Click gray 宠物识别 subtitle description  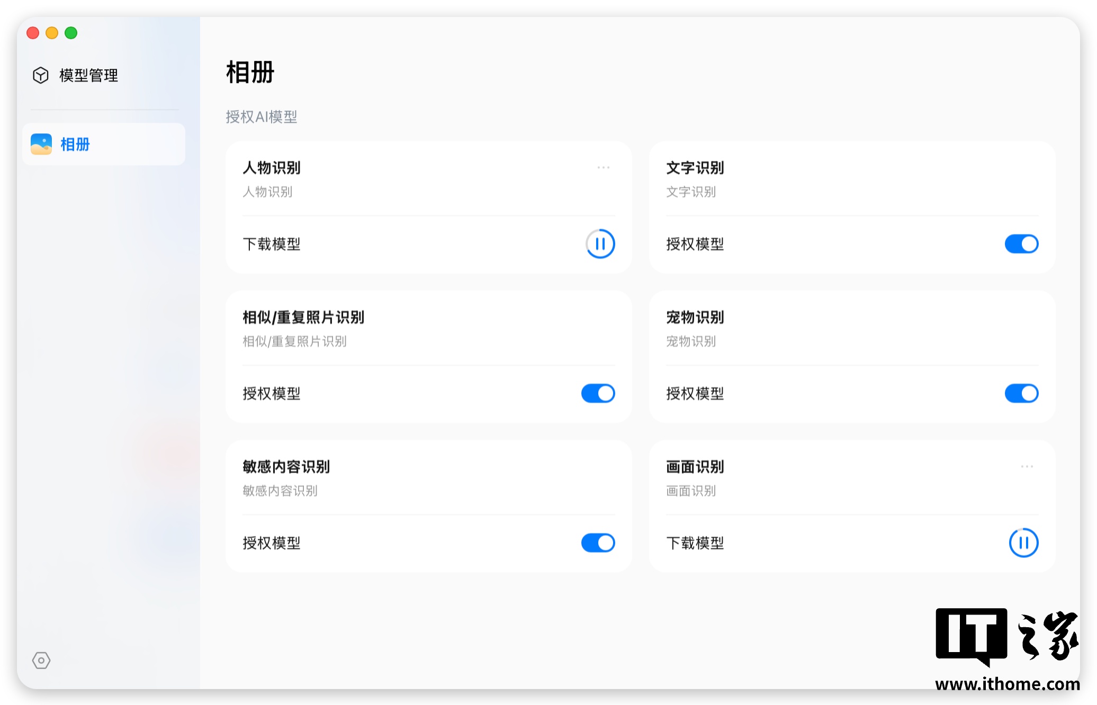691,341
